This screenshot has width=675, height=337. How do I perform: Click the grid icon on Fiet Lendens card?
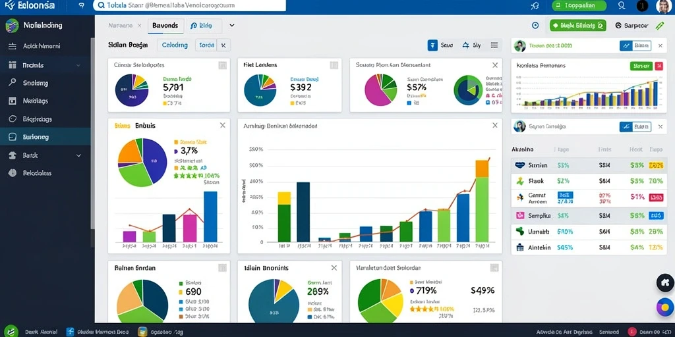(334, 65)
